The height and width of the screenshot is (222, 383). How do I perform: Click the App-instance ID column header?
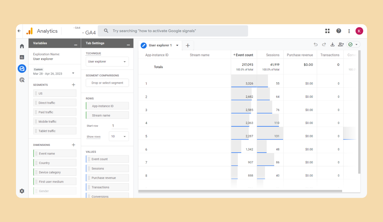click(157, 55)
